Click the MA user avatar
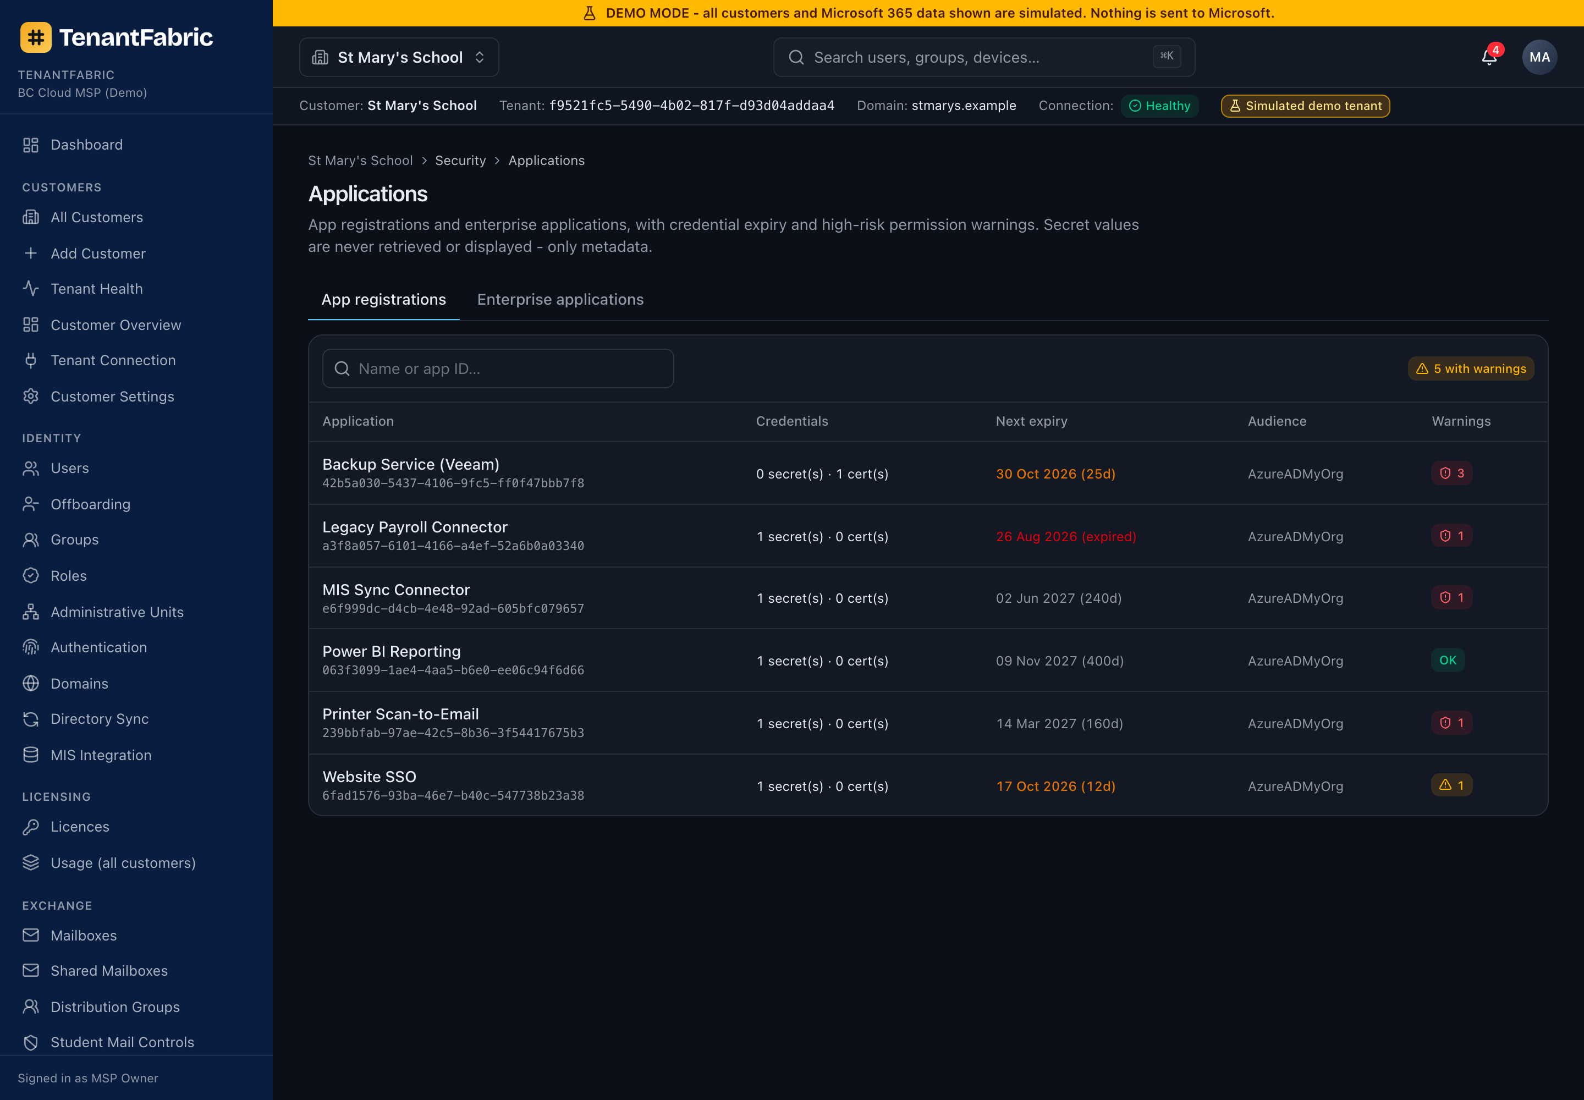This screenshot has width=1584, height=1100. [1539, 57]
